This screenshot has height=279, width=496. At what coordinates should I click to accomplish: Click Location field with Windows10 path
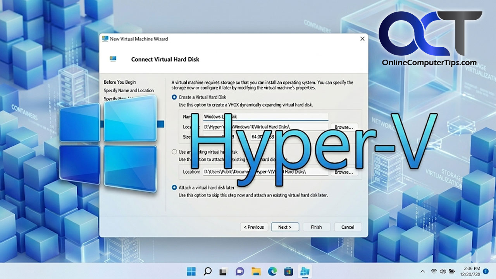pos(266,127)
